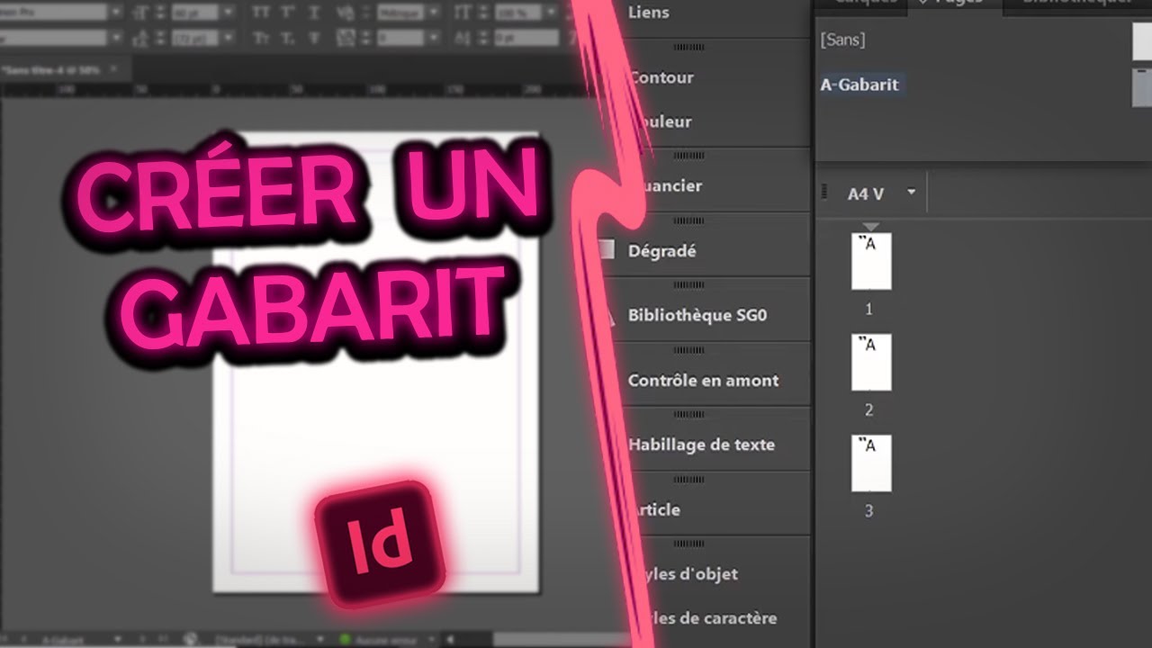Toggle Subscript formatting

coord(288,38)
